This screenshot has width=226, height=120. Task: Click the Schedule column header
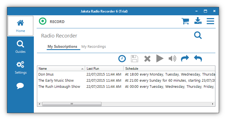click(x=170, y=69)
